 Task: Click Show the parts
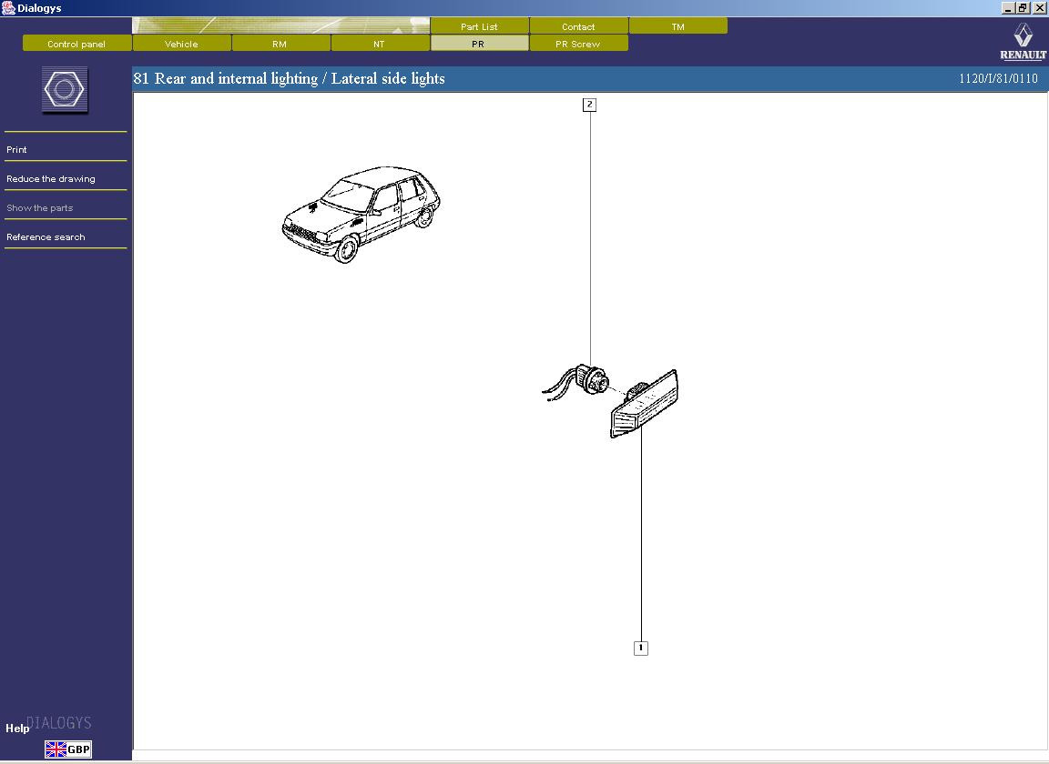point(39,208)
